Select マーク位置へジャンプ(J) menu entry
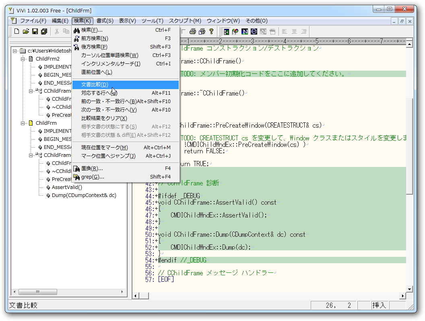Viewport: 425px width, 321px height. click(126, 156)
